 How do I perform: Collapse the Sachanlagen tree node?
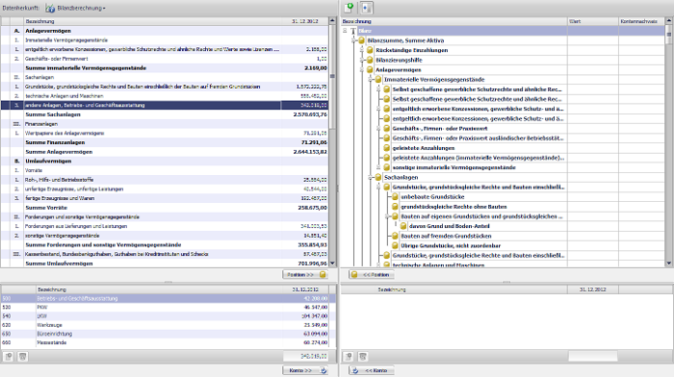(x=370, y=177)
